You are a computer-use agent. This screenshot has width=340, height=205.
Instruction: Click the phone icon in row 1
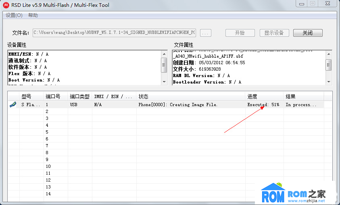(13, 105)
